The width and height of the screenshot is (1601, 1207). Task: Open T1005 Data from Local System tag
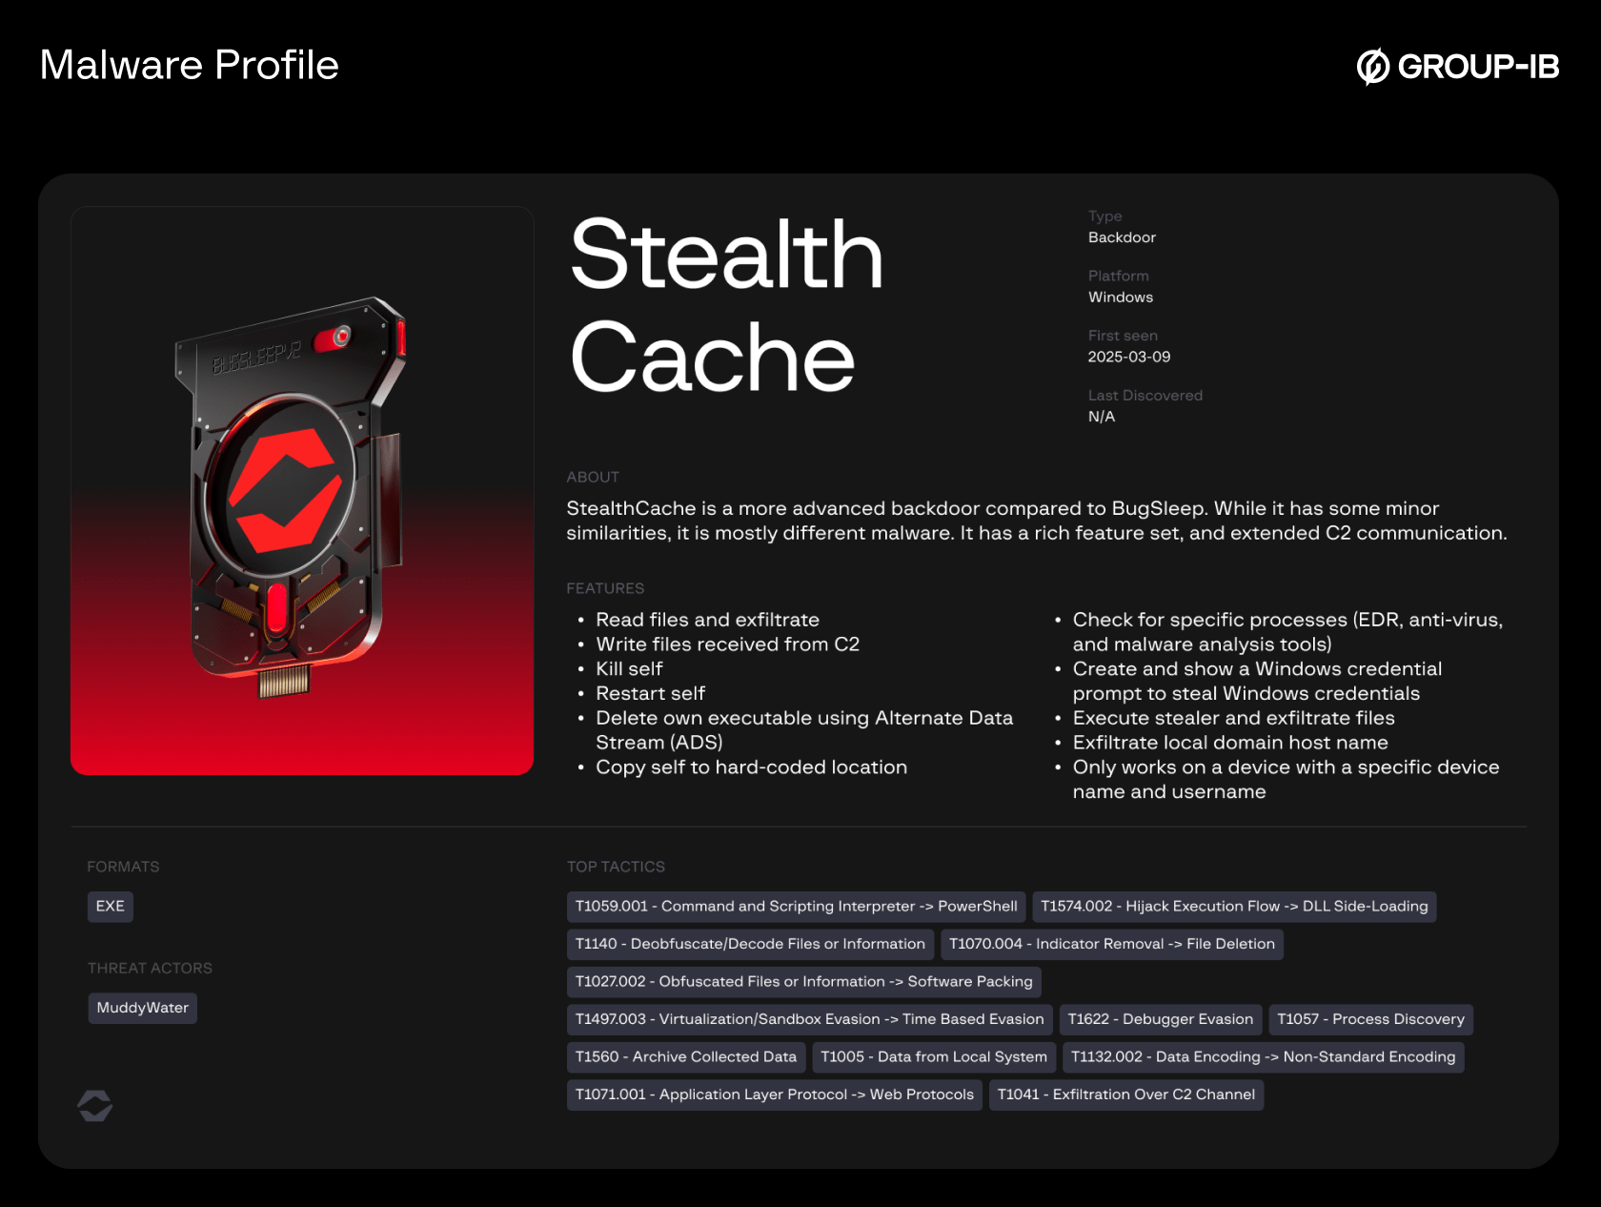(x=933, y=1056)
